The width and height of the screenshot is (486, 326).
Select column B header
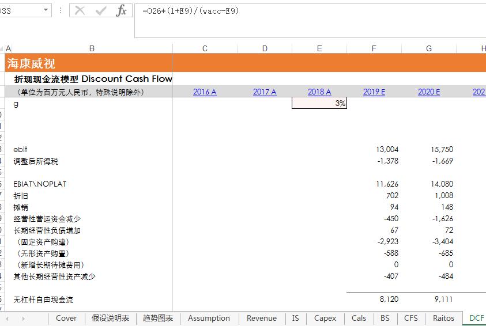tap(92, 48)
